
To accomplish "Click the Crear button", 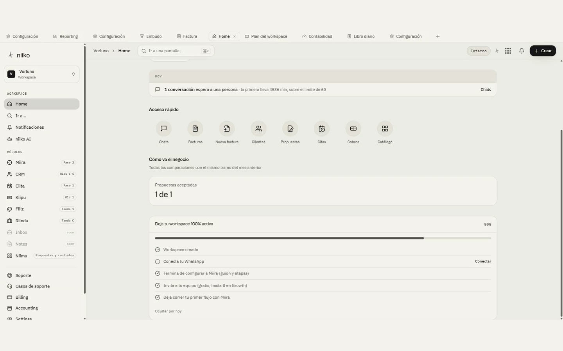I will (543, 51).
